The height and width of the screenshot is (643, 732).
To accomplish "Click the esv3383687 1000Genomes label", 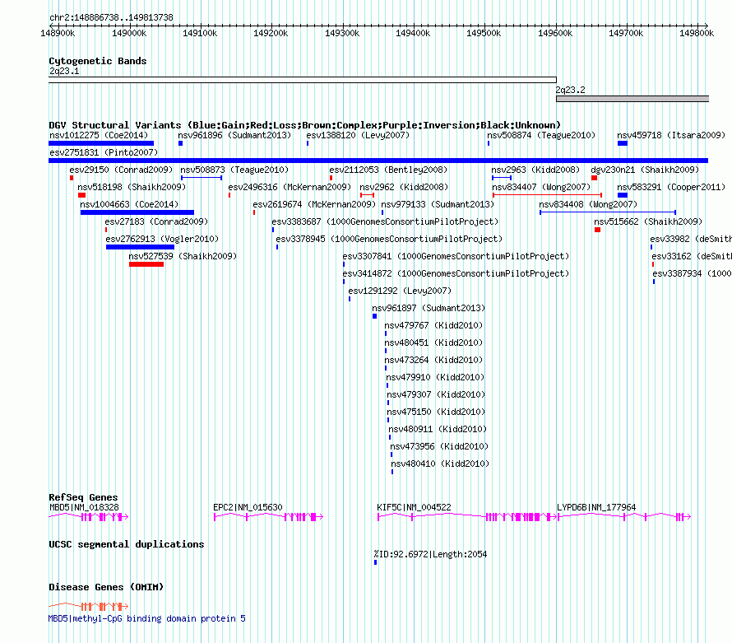I will point(385,221).
